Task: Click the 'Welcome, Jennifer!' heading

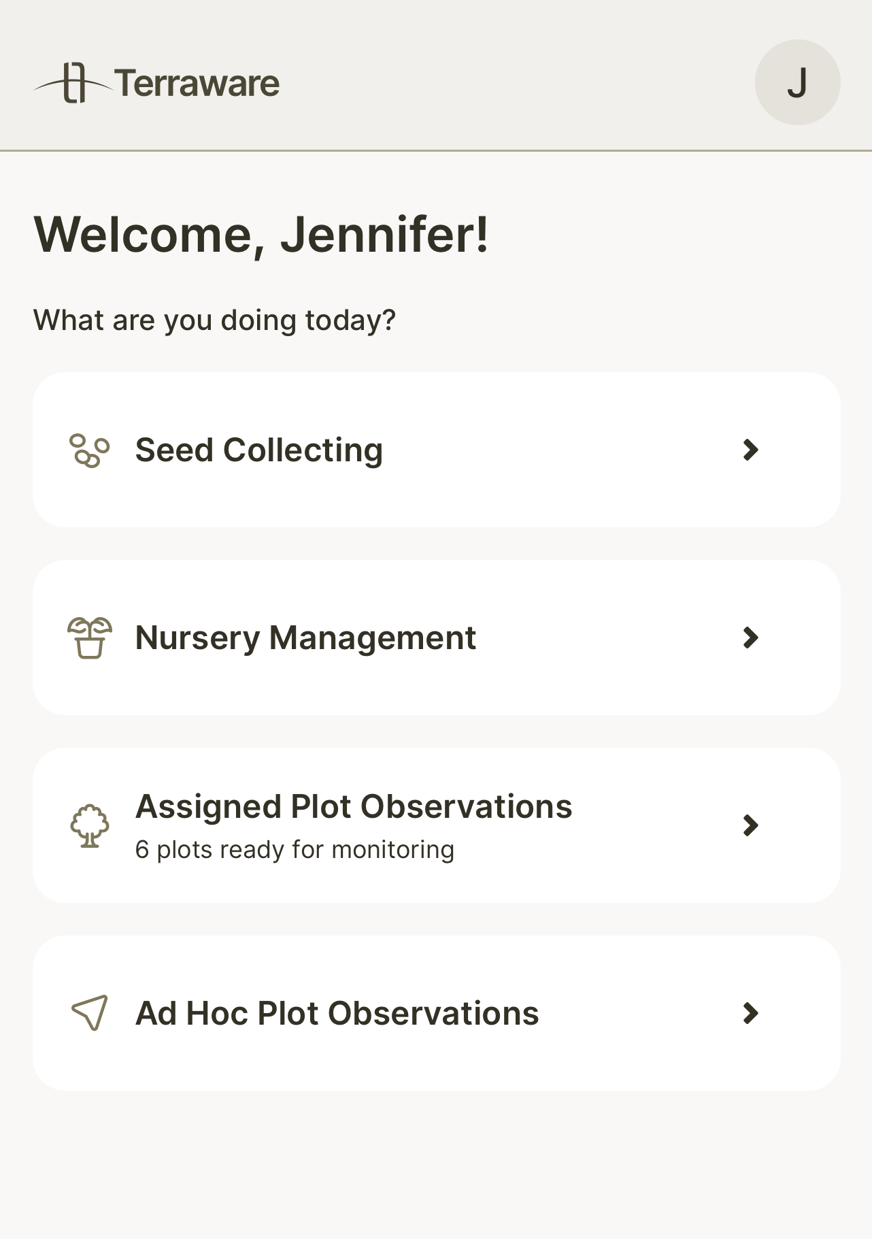Action: coord(261,235)
